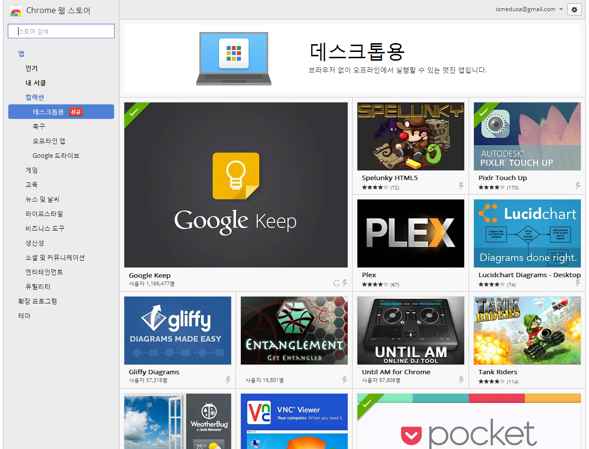Open the Plex app thumbnail
Image resolution: width=589 pixels, height=449 pixels.
tap(411, 233)
